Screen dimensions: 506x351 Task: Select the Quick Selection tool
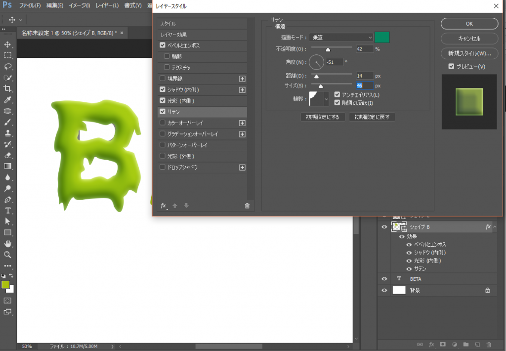pos(8,78)
